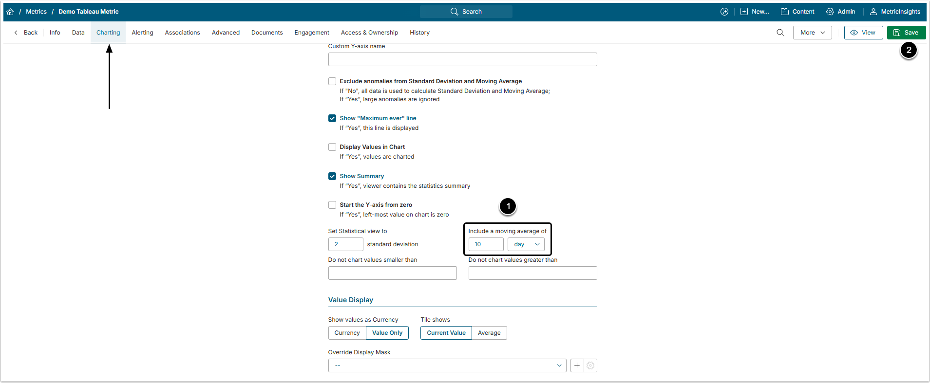This screenshot has width=930, height=383.
Task: Click the gear icon beside display mask
Action: coord(590,365)
